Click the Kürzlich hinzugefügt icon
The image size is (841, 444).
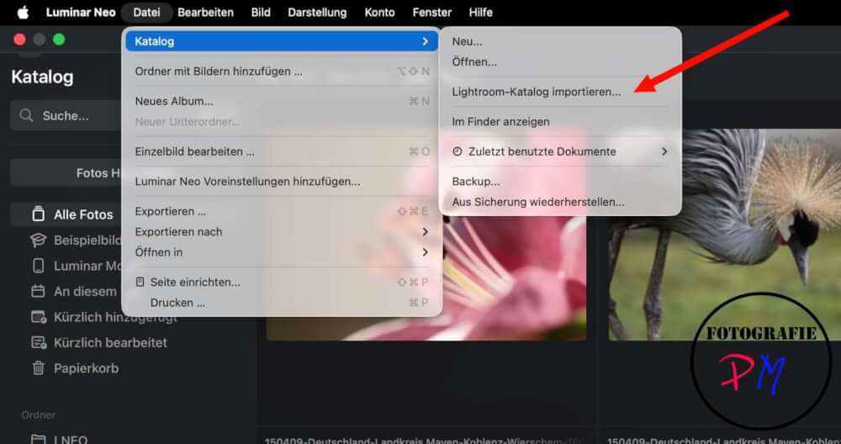tap(39, 318)
